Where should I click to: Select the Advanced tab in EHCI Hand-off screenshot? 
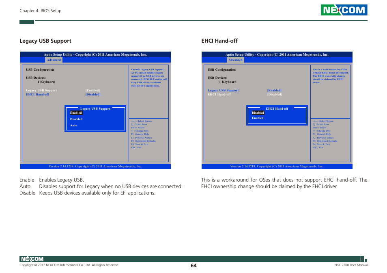(x=235, y=60)
